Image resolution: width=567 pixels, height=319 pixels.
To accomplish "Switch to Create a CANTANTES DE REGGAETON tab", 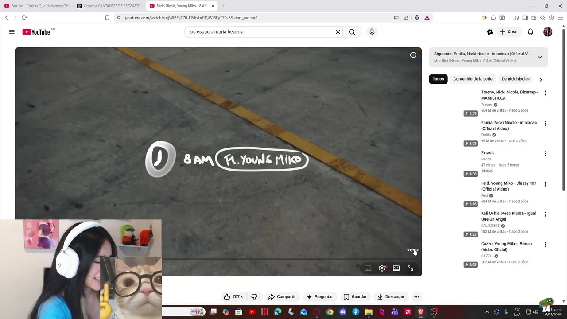I will pos(109,6).
